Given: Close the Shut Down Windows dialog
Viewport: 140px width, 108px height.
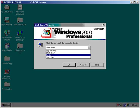Looking at the screenshot, I should [x=104, y=25].
